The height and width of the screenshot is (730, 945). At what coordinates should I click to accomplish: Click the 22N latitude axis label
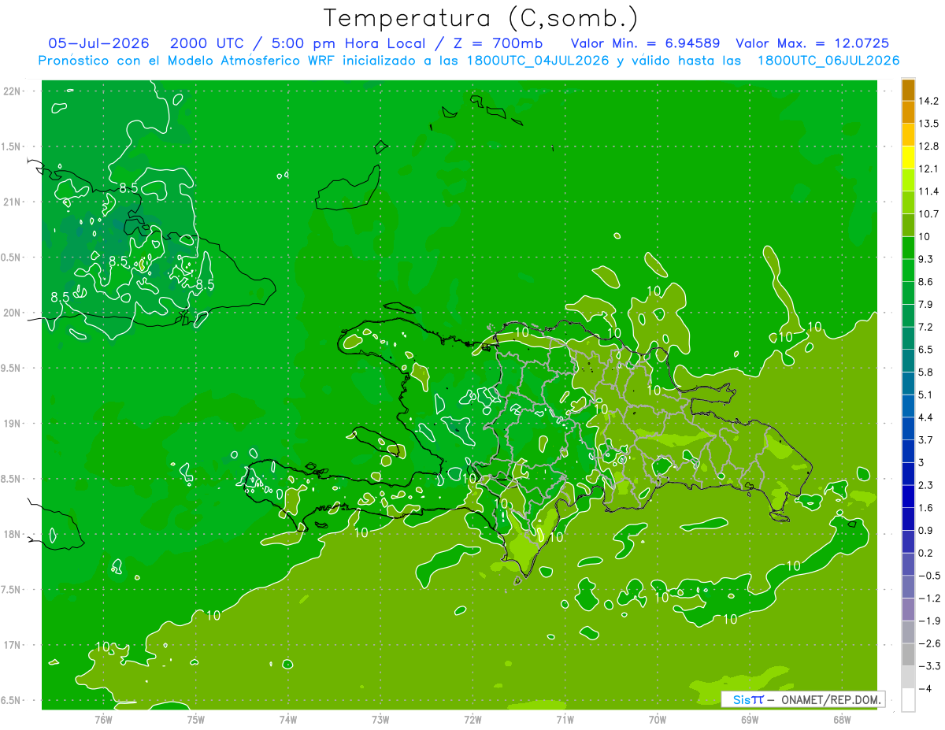coord(13,91)
